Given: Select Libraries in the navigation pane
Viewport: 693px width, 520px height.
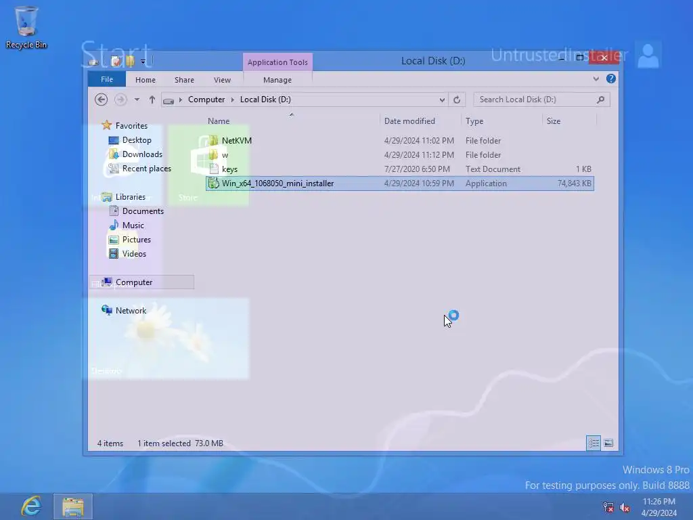Looking at the screenshot, I should (131, 197).
